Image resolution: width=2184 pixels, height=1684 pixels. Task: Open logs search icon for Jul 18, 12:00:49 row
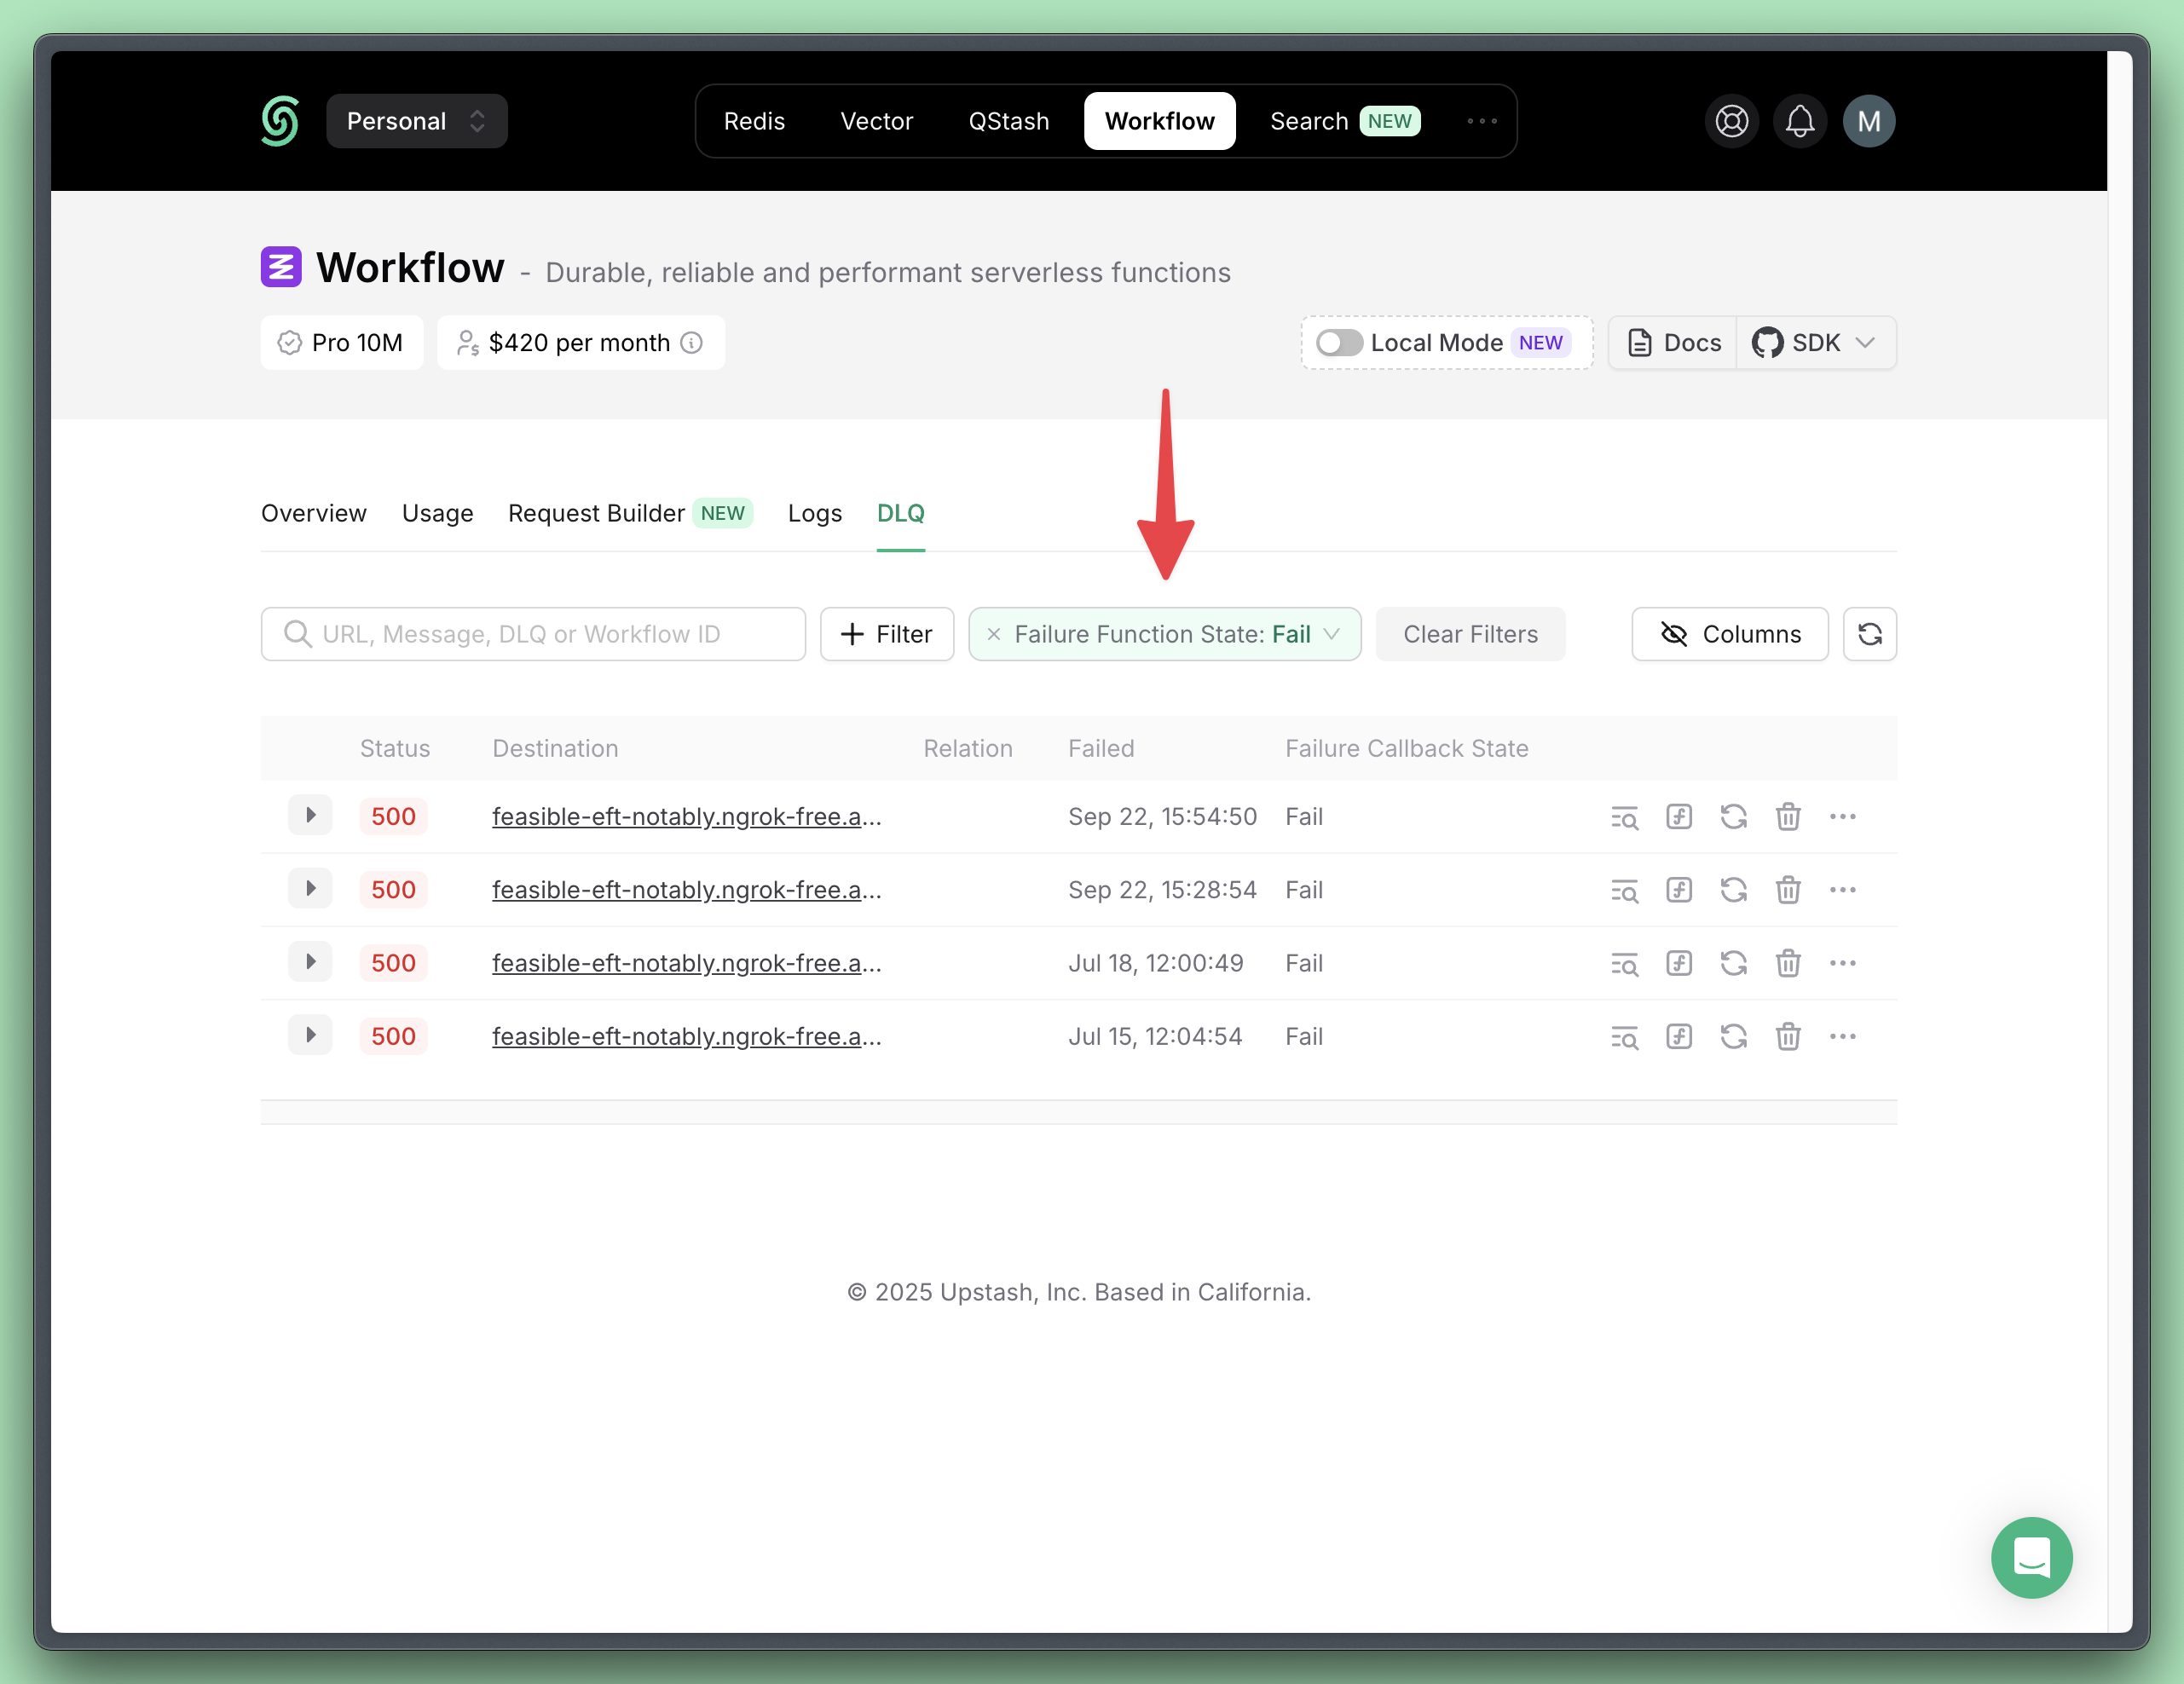(x=1624, y=963)
